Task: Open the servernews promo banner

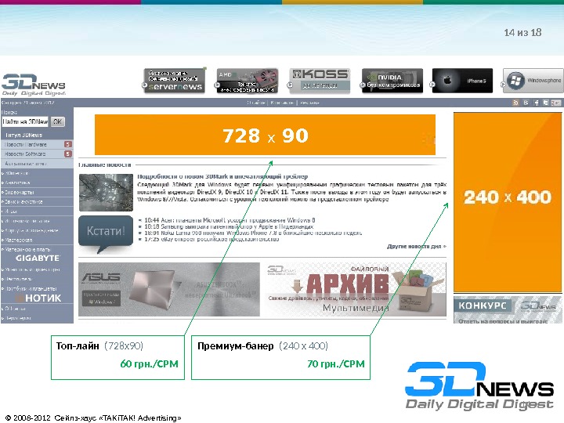Action: tap(175, 81)
